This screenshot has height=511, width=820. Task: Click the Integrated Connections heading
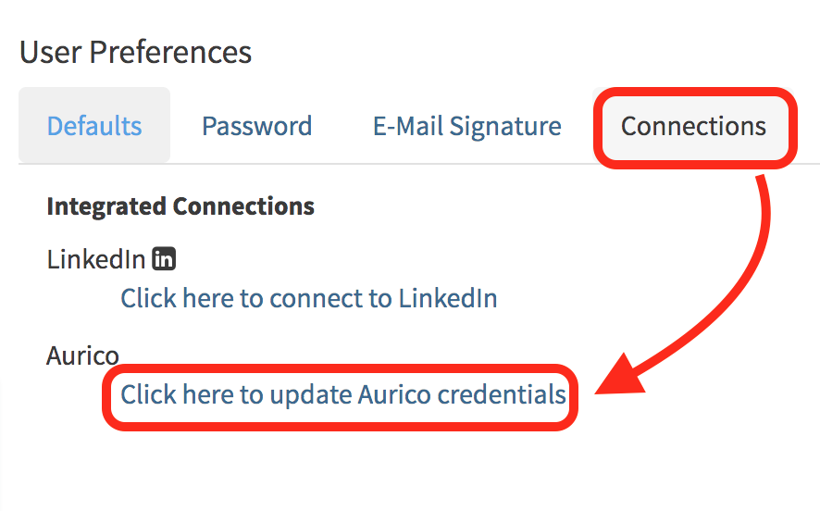180,206
